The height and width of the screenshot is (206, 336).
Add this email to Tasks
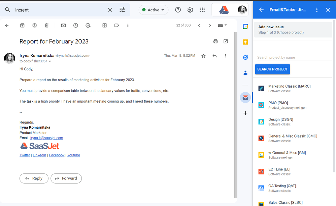pos(88,25)
